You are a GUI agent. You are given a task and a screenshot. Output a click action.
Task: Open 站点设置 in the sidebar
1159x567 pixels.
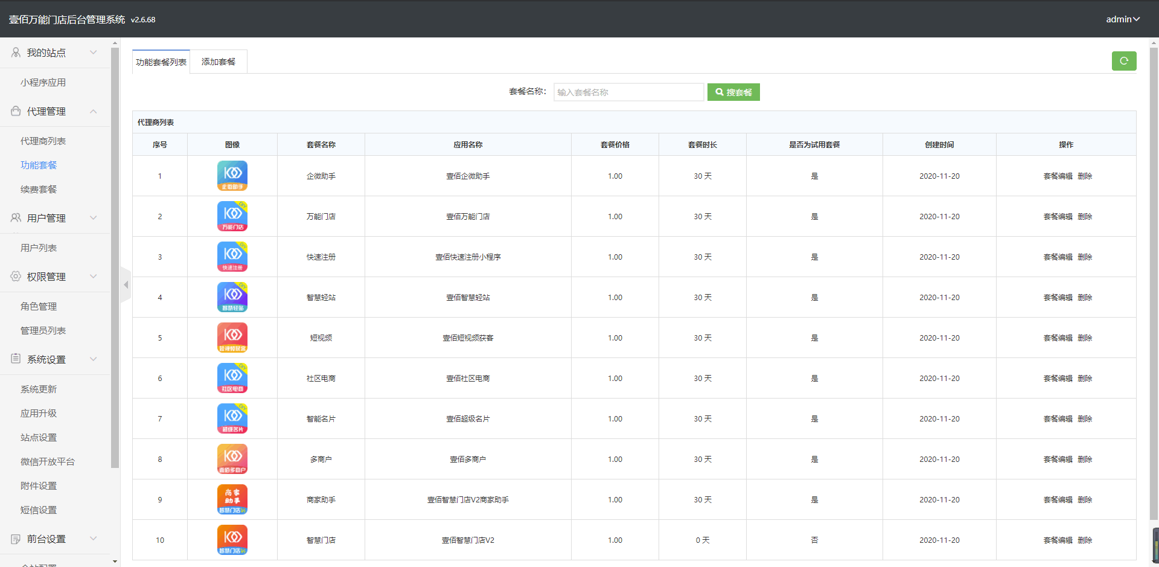click(39, 437)
